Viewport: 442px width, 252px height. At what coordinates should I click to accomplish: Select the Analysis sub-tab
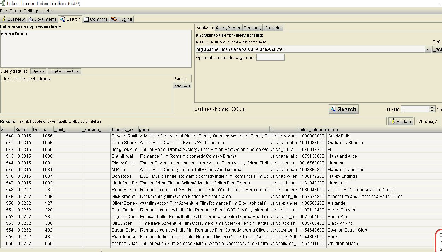205,28
